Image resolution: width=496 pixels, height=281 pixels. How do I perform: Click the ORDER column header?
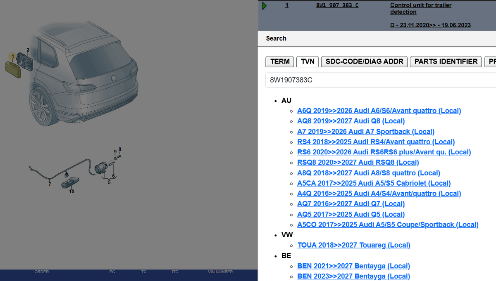coord(42,272)
